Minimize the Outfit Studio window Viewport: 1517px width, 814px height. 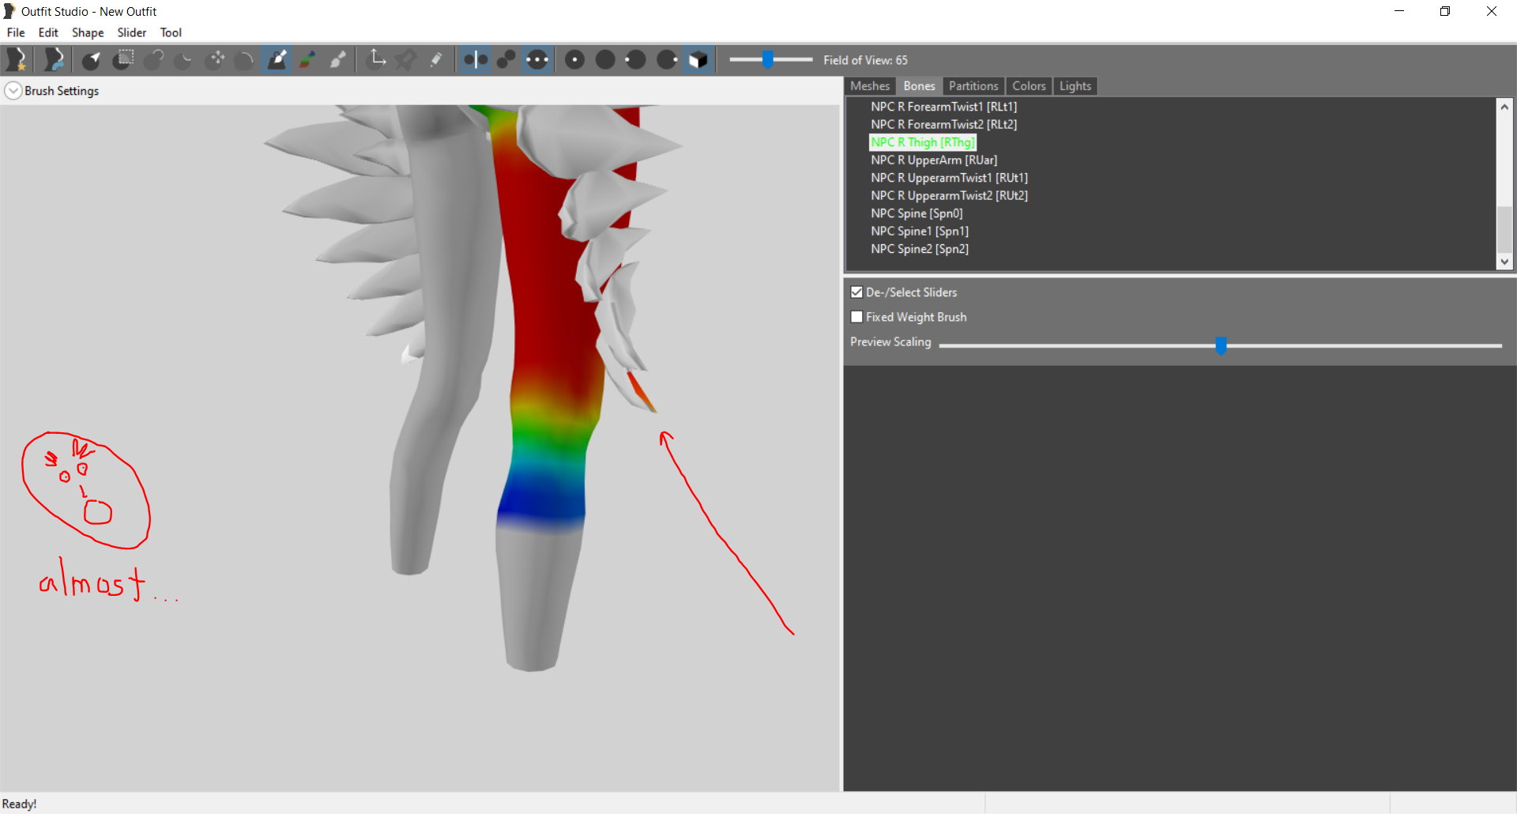(x=1399, y=11)
